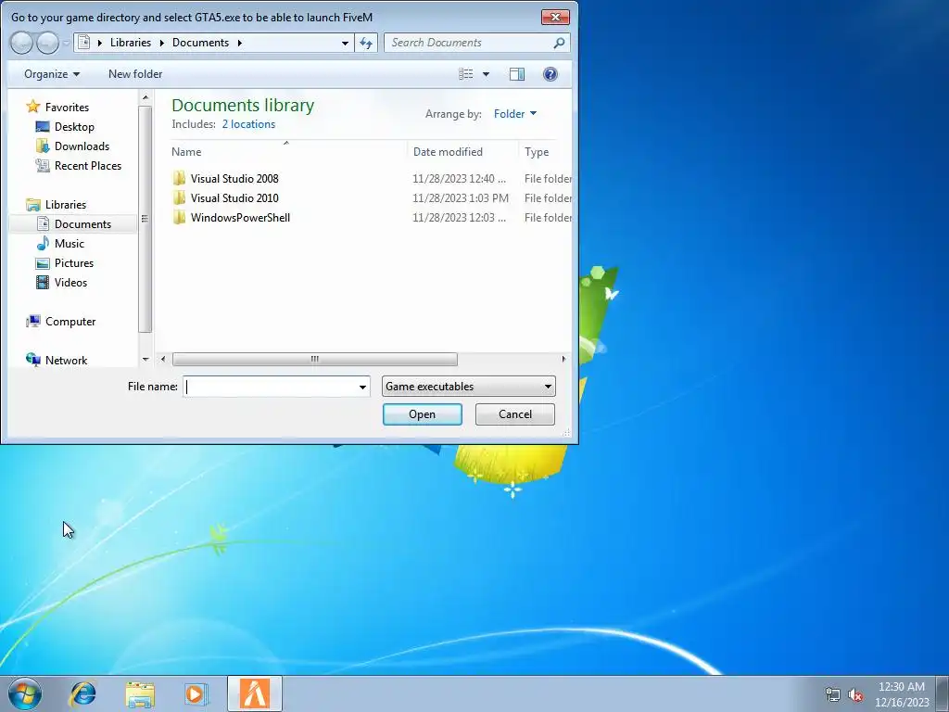Viewport: 949px width, 712px height.
Task: Select the WindowsPowerShell name text
Action: coord(240,217)
